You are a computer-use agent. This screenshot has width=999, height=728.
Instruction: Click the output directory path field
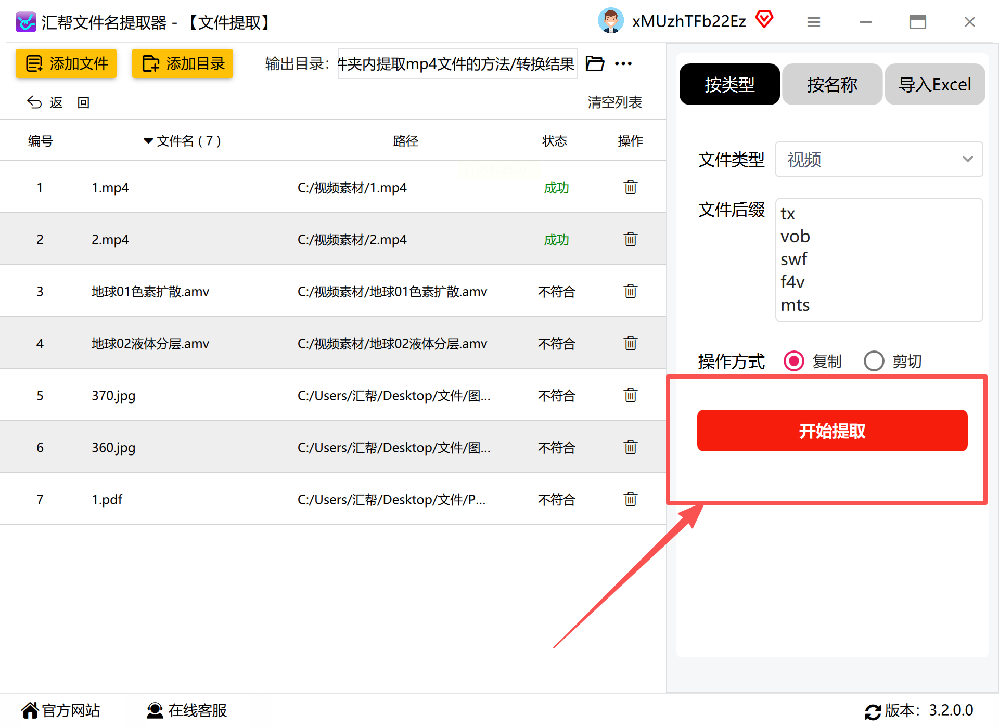click(x=457, y=63)
